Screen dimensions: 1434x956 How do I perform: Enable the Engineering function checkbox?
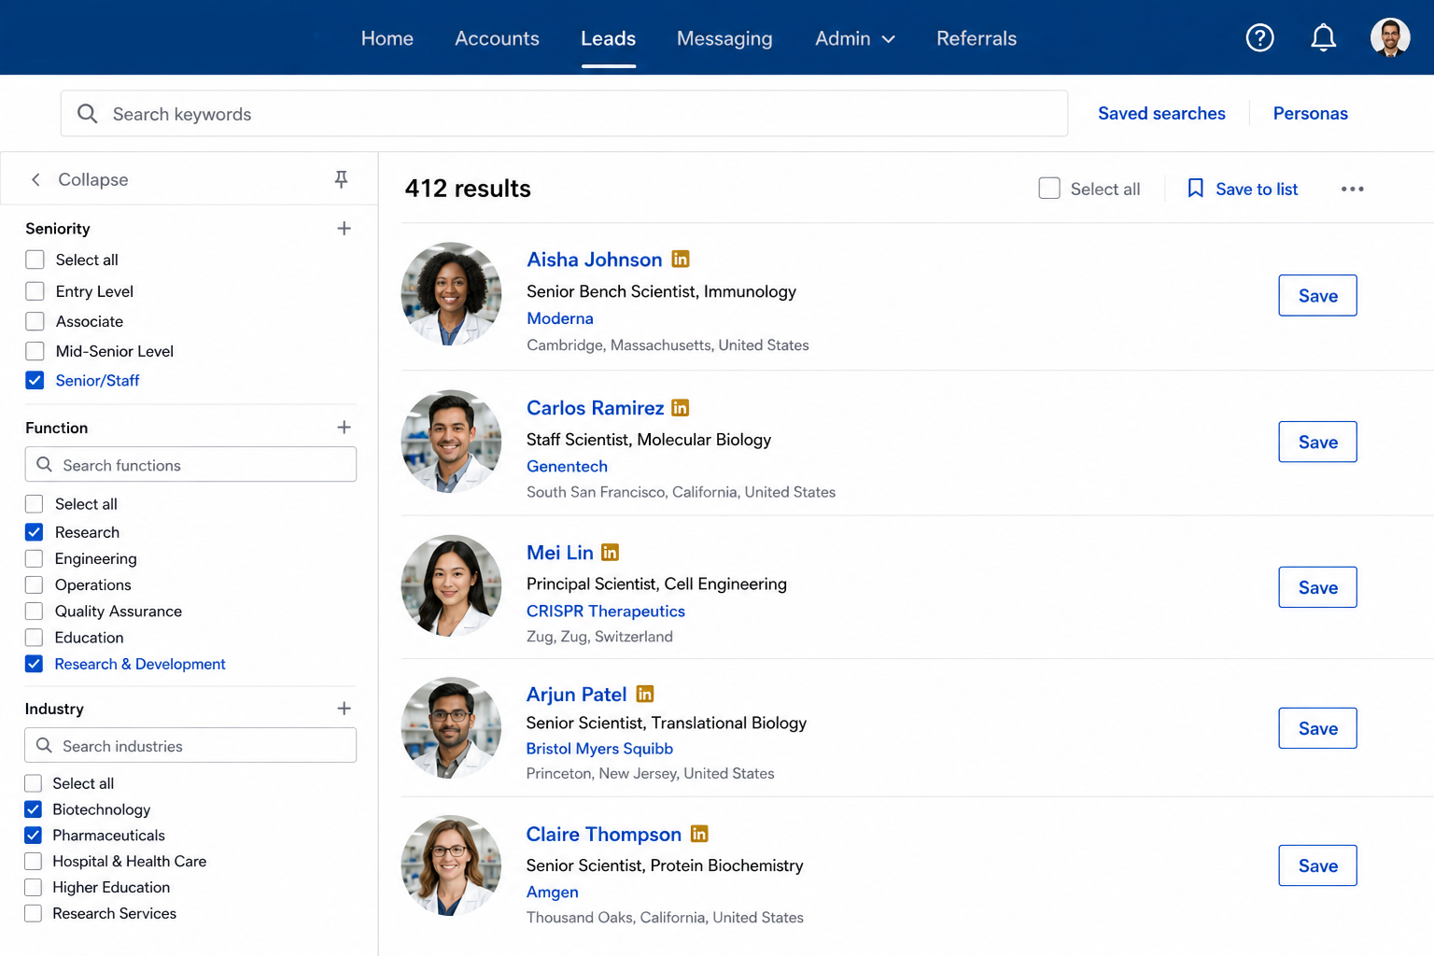pyautogui.click(x=34, y=558)
